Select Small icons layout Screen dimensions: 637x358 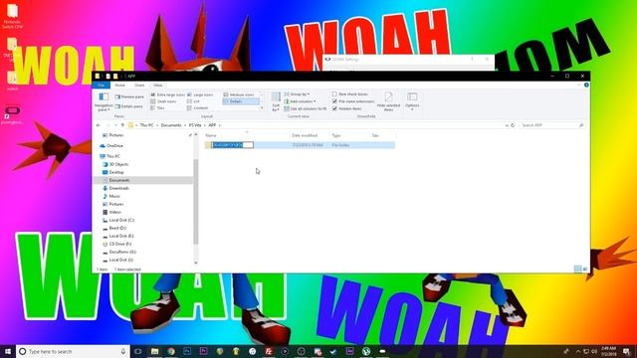[x=163, y=101]
